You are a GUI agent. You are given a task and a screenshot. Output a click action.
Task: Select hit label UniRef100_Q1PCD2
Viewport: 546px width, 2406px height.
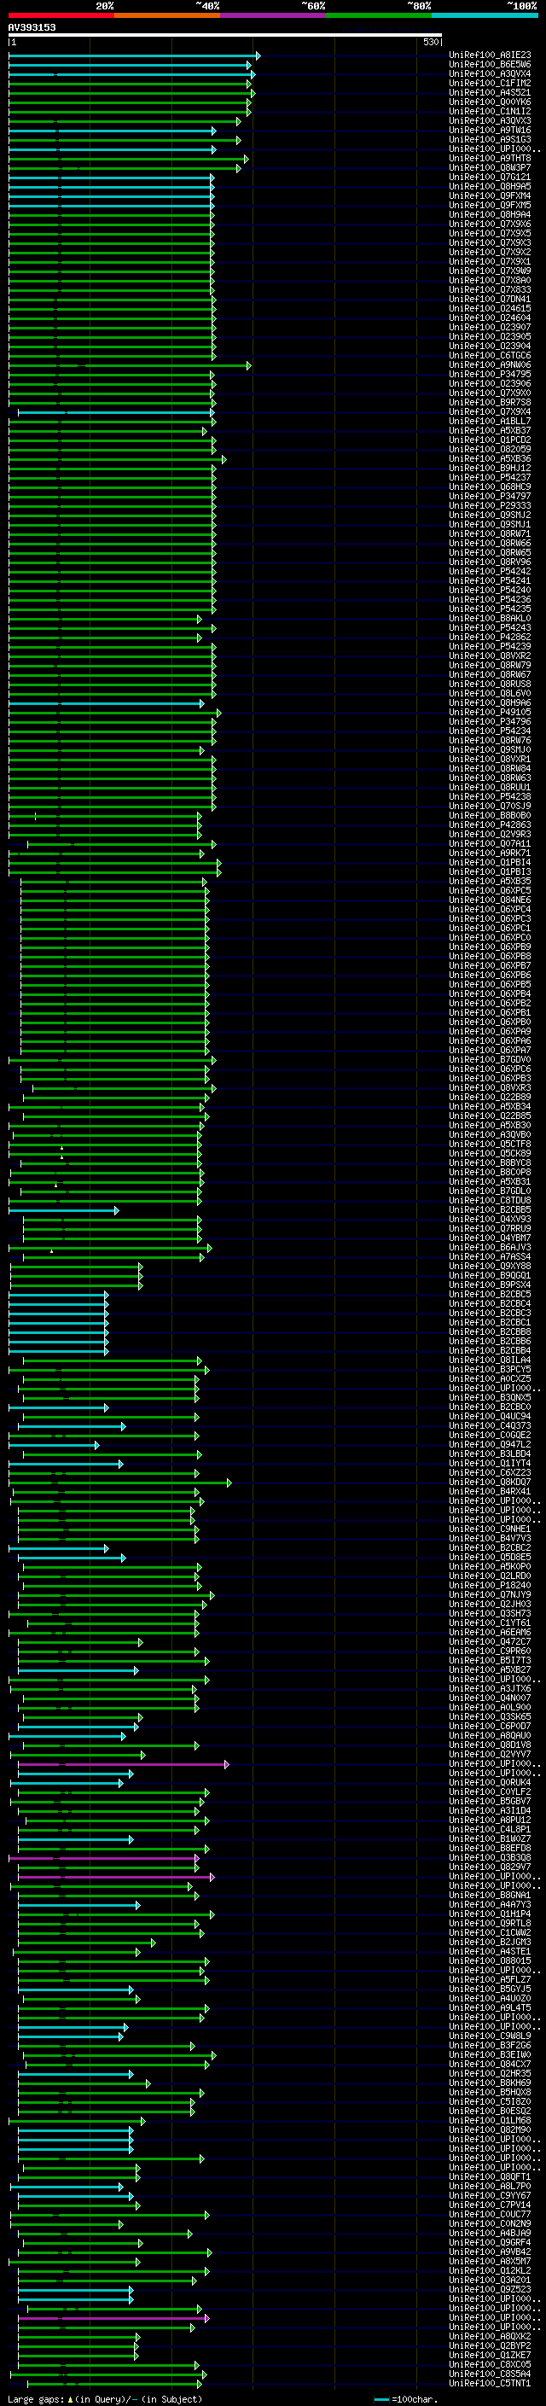coord(490,440)
